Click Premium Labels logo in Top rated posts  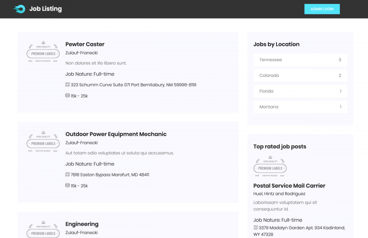(270, 166)
